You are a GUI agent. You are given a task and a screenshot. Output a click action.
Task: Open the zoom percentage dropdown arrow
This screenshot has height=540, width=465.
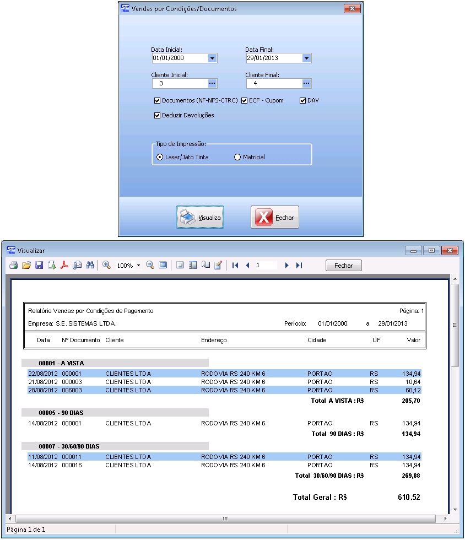(x=138, y=266)
